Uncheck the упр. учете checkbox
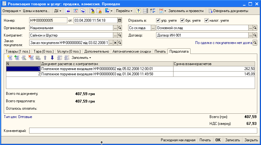261x145 pixels. click(158, 20)
